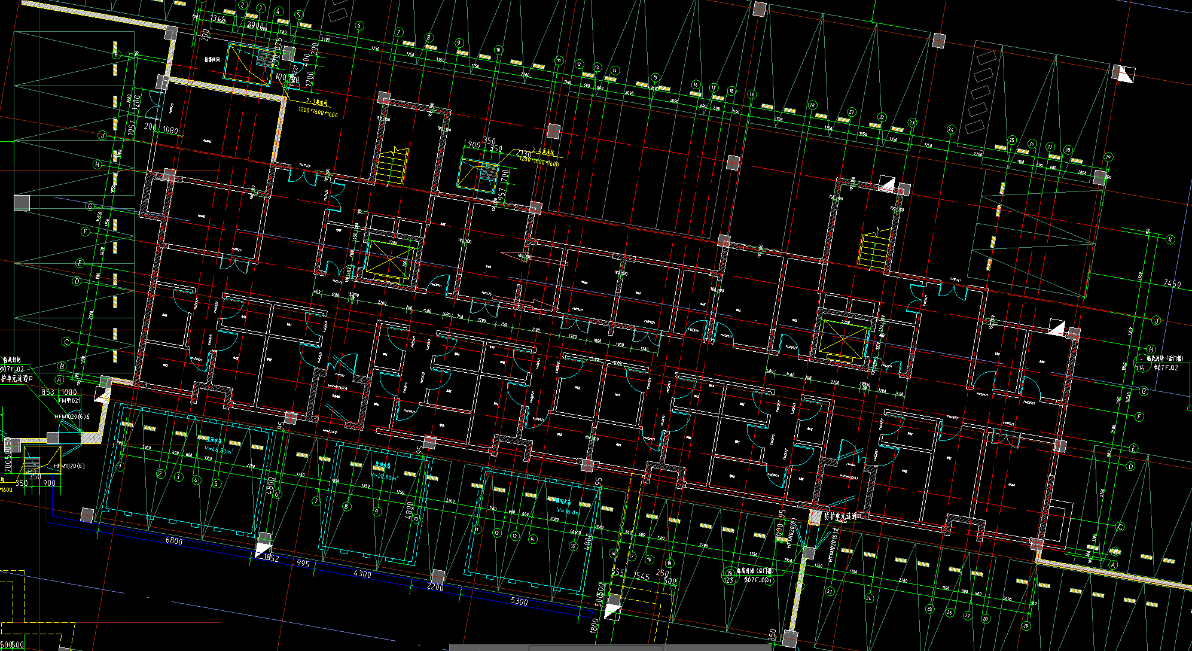Pick the 555 dimension label
The width and height of the screenshot is (1192, 651).
click(x=618, y=573)
